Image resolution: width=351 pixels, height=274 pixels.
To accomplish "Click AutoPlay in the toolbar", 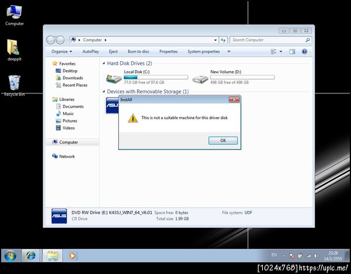I will point(91,51).
